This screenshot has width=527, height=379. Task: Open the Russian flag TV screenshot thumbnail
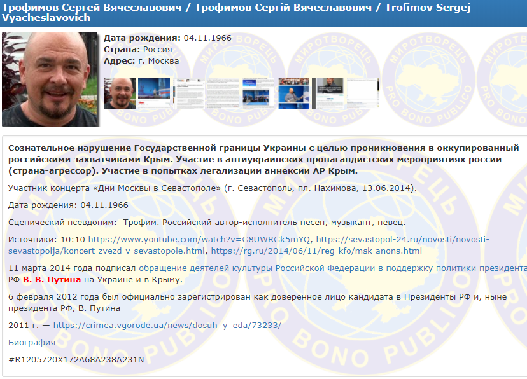pos(153,94)
